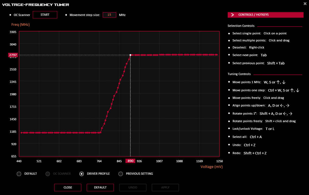Image resolution: width=309 pixels, height=195 pixels.
Task: Select the Default profile radio button
Action: pos(19,174)
